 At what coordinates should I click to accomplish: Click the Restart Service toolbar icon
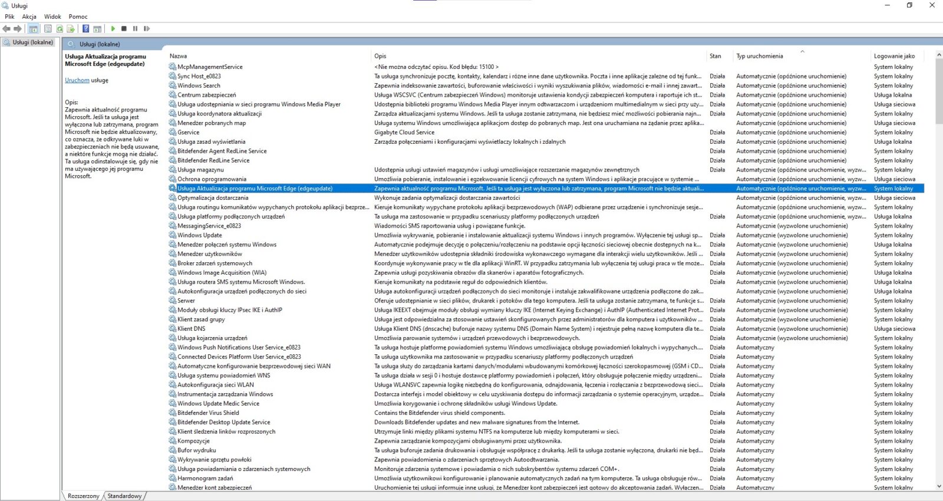tap(147, 28)
